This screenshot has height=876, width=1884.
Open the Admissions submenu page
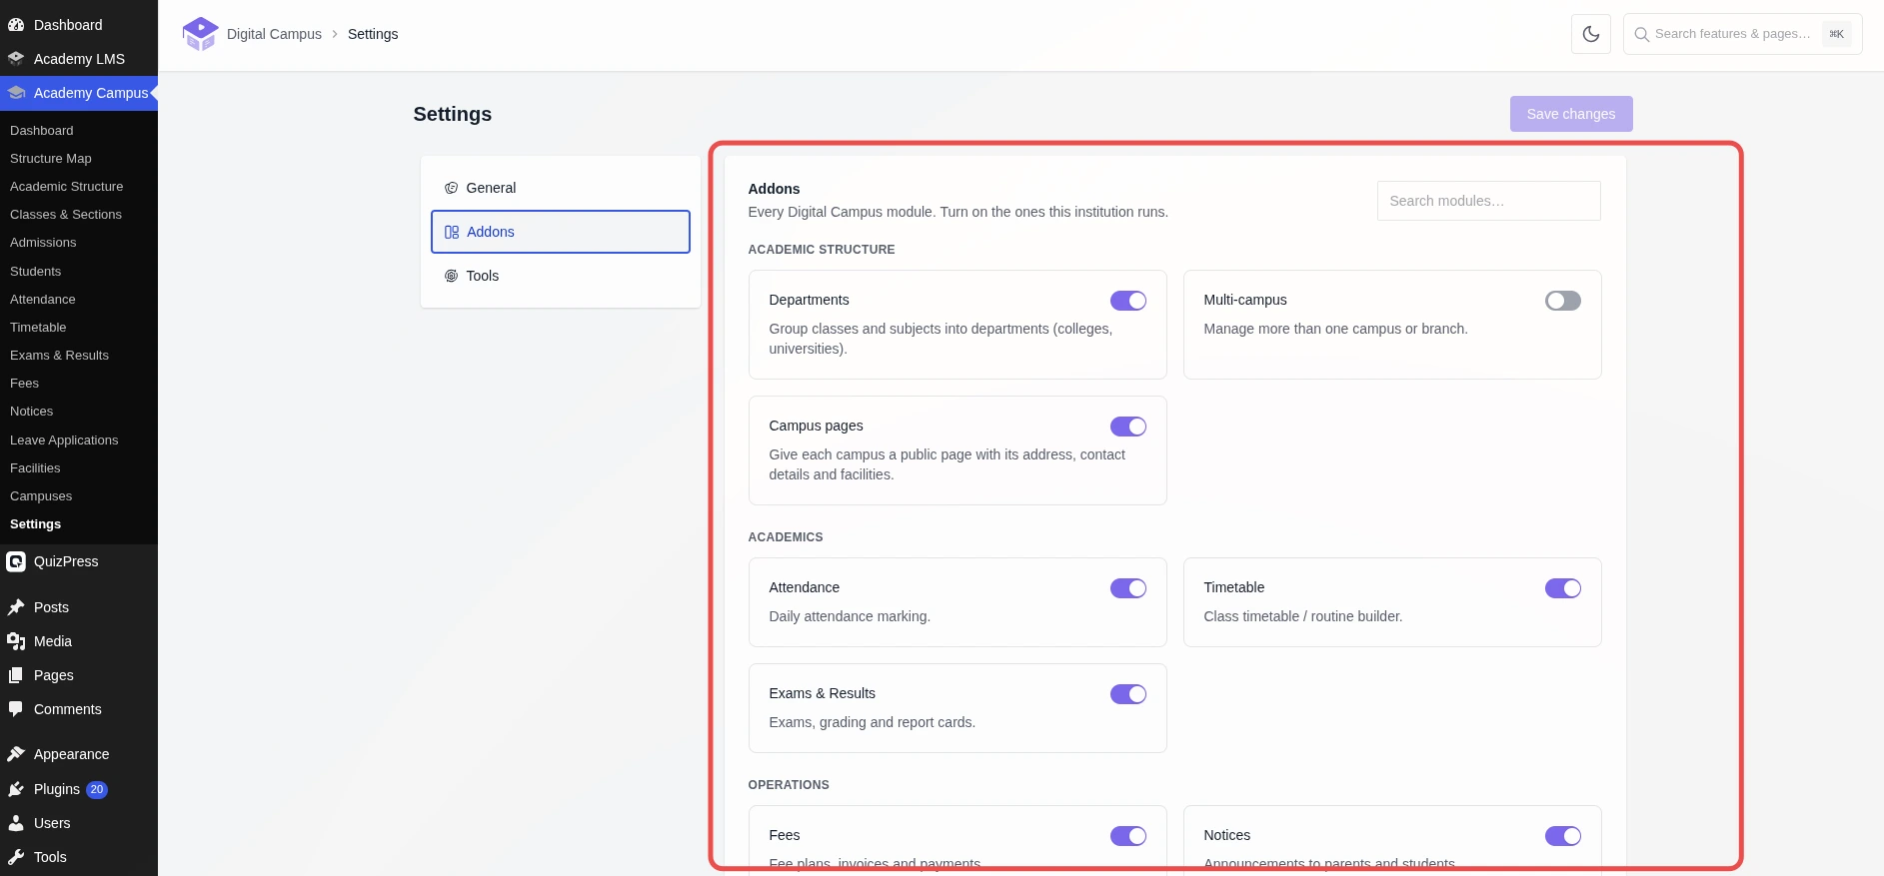point(43,243)
